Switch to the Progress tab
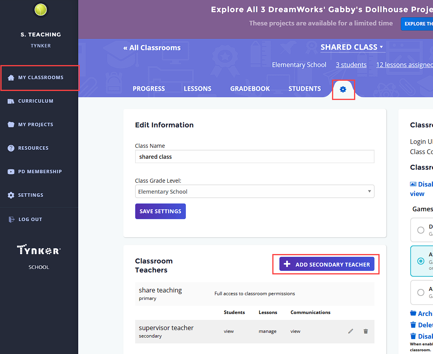 (149, 89)
